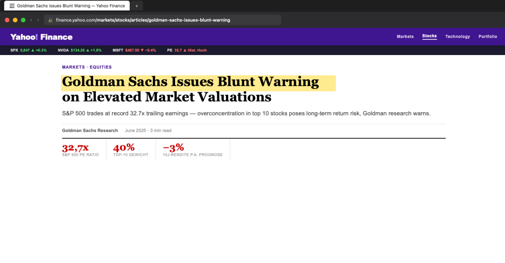Click the red MSFT down-arrow ticker

click(134, 50)
